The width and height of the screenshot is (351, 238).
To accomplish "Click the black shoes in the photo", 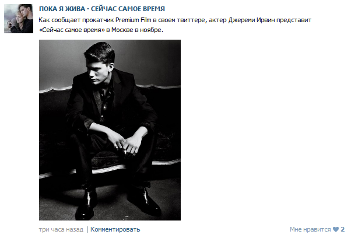I will coord(118,202).
